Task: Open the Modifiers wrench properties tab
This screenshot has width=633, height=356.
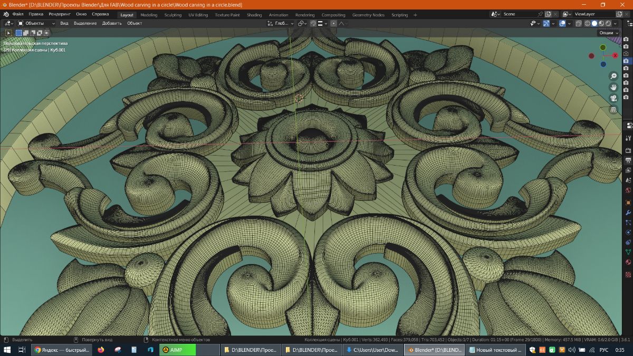Action: [x=628, y=212]
